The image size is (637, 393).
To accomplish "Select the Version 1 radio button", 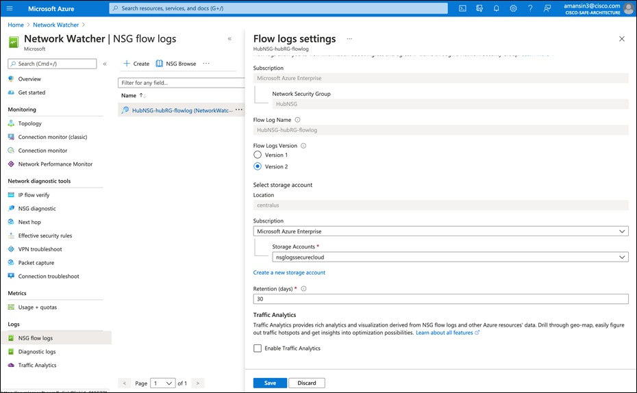I will coord(258,155).
